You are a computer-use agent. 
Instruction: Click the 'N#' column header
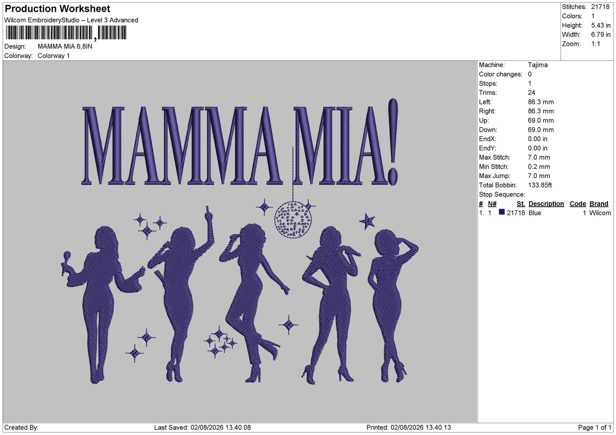pyautogui.click(x=492, y=204)
